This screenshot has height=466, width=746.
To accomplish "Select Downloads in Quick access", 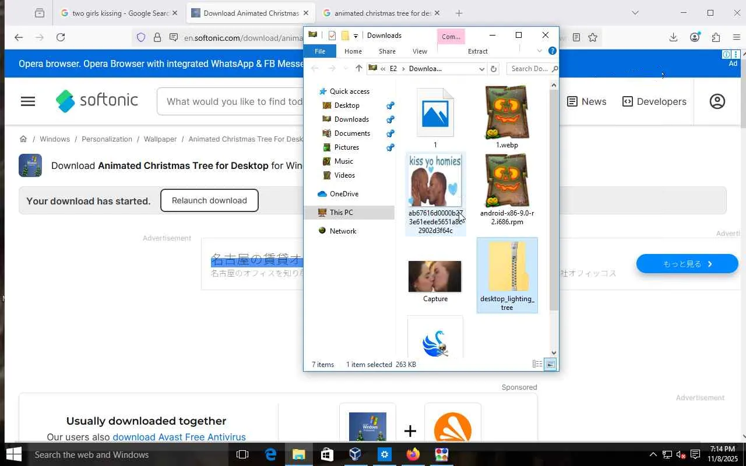I will pyautogui.click(x=351, y=119).
